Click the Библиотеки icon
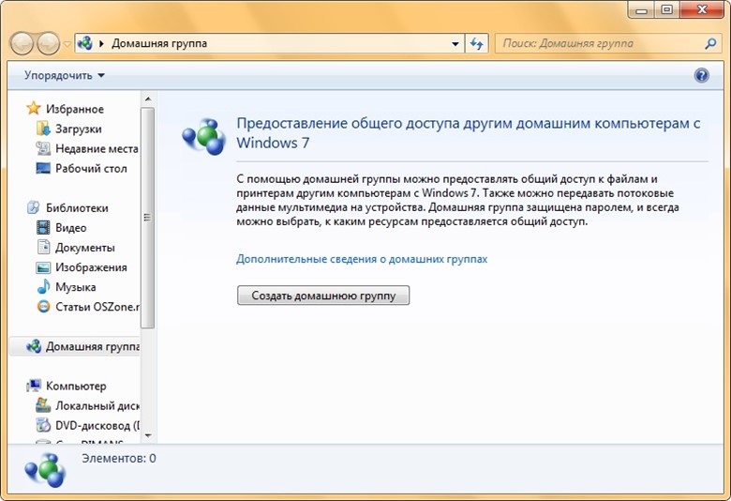Image resolution: width=731 pixels, height=501 pixels. 34,207
